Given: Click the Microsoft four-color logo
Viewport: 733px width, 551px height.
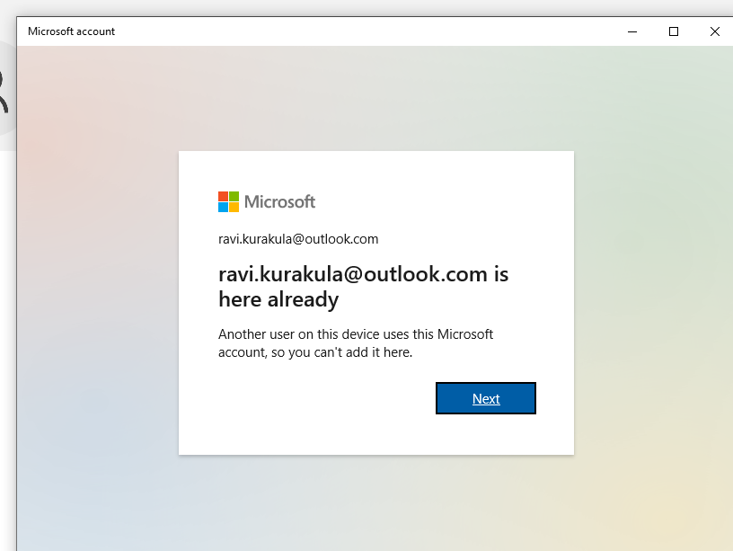Looking at the screenshot, I should click(x=228, y=201).
